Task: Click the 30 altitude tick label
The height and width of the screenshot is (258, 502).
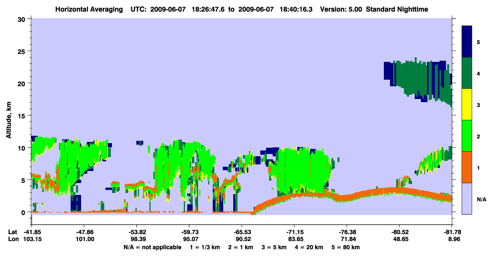Action: (x=22, y=19)
